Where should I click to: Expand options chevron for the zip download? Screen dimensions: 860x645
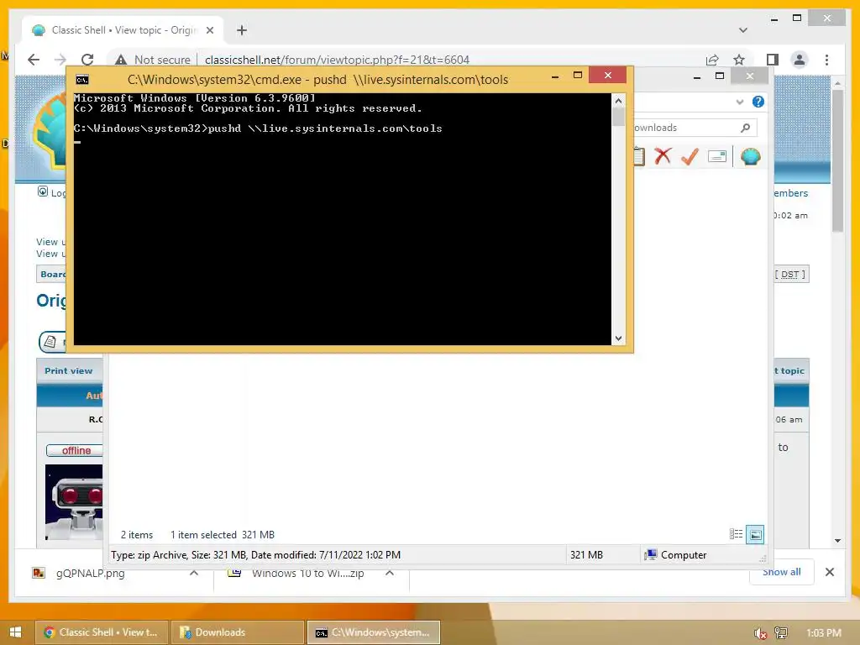pyautogui.click(x=390, y=573)
